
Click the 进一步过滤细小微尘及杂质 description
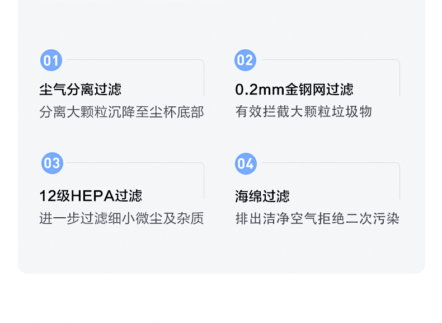pyautogui.click(x=121, y=218)
